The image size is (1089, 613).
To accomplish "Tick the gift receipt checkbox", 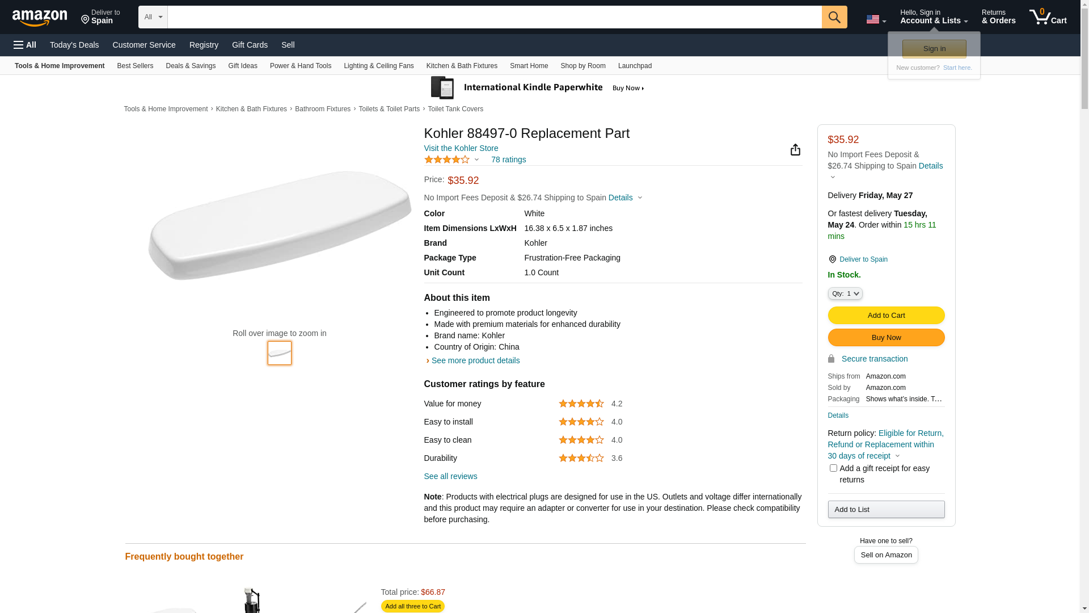I will point(833,468).
